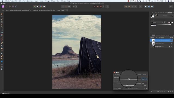Toggle Background layer visibility checkbox

click(172, 46)
